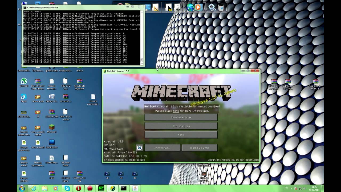Click the dock orange media player icon

tap(198, 7)
